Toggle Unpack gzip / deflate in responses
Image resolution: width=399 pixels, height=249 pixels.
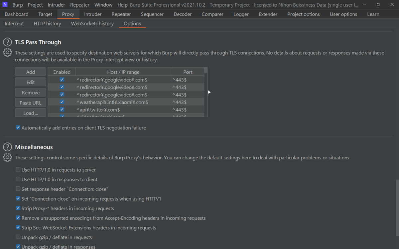coord(56,247)
